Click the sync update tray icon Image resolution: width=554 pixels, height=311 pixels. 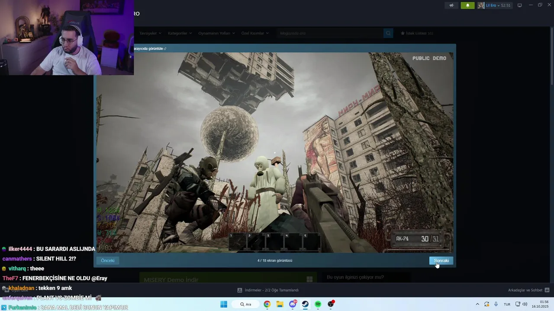(486, 304)
